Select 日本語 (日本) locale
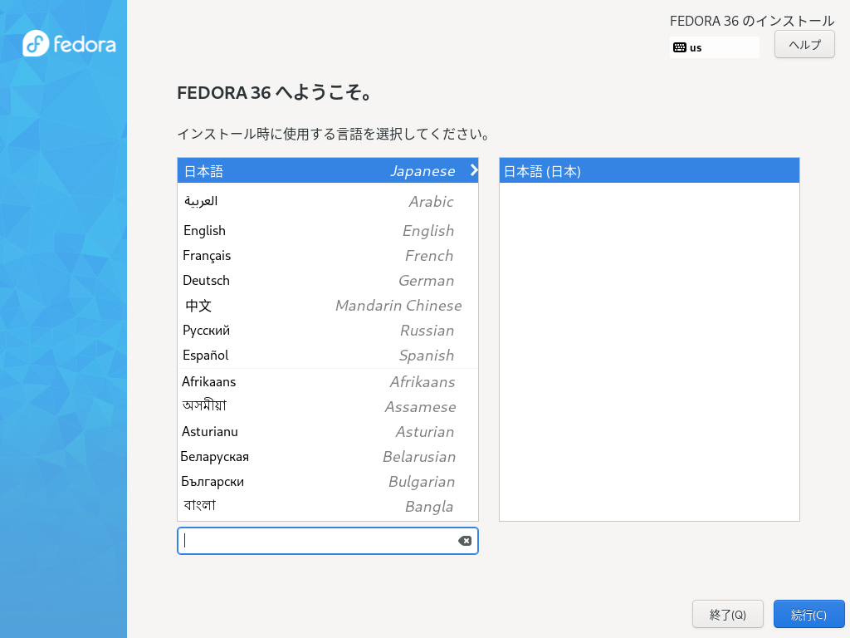 (649, 171)
